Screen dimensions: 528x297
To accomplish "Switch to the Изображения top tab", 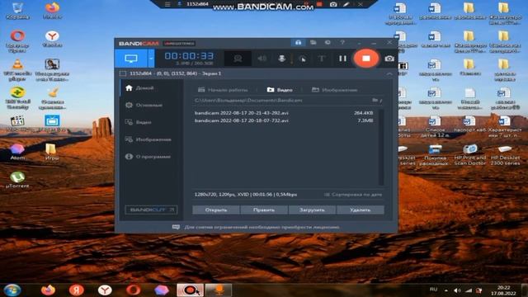I will (x=334, y=90).
